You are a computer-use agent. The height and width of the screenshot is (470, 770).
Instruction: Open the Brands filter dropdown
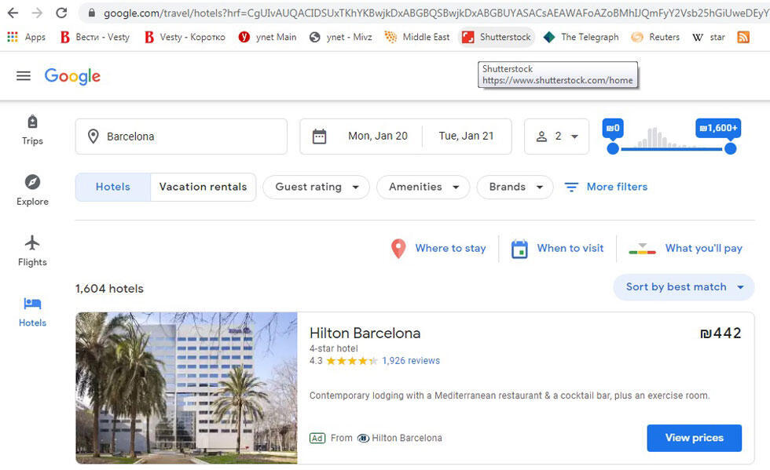click(515, 187)
